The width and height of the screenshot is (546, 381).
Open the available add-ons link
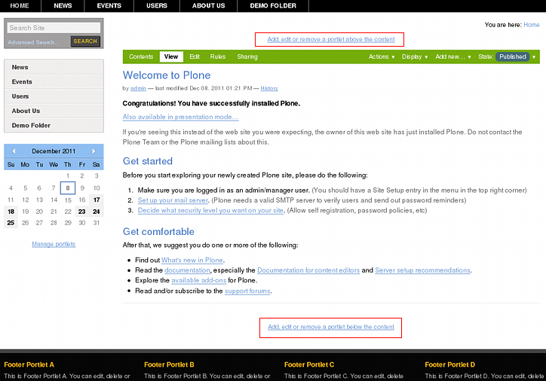click(199, 280)
